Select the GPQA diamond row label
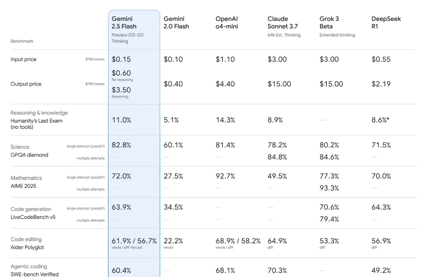Image resolution: width=427 pixels, height=277 pixels. pyautogui.click(x=29, y=155)
